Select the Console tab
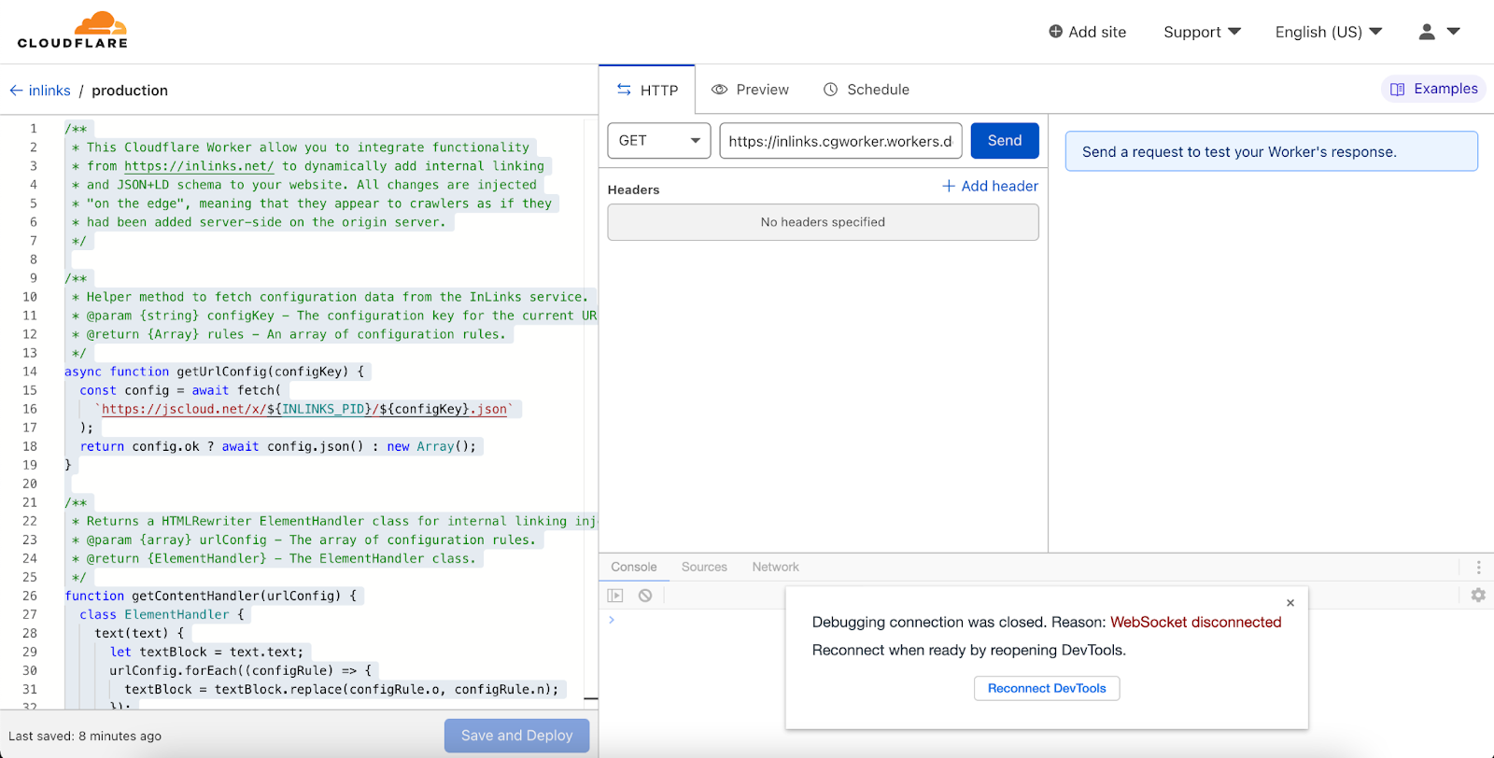The image size is (1494, 758). 634,567
